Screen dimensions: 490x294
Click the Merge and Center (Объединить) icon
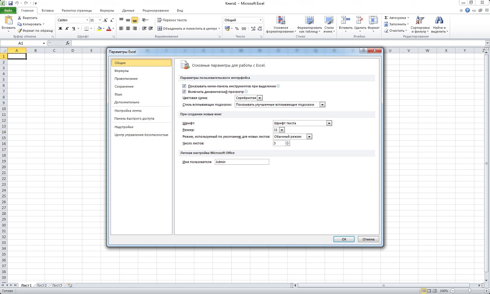coord(160,29)
